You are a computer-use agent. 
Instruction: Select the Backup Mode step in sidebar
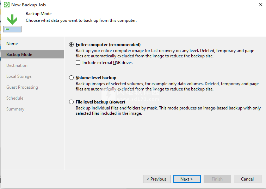point(19,55)
